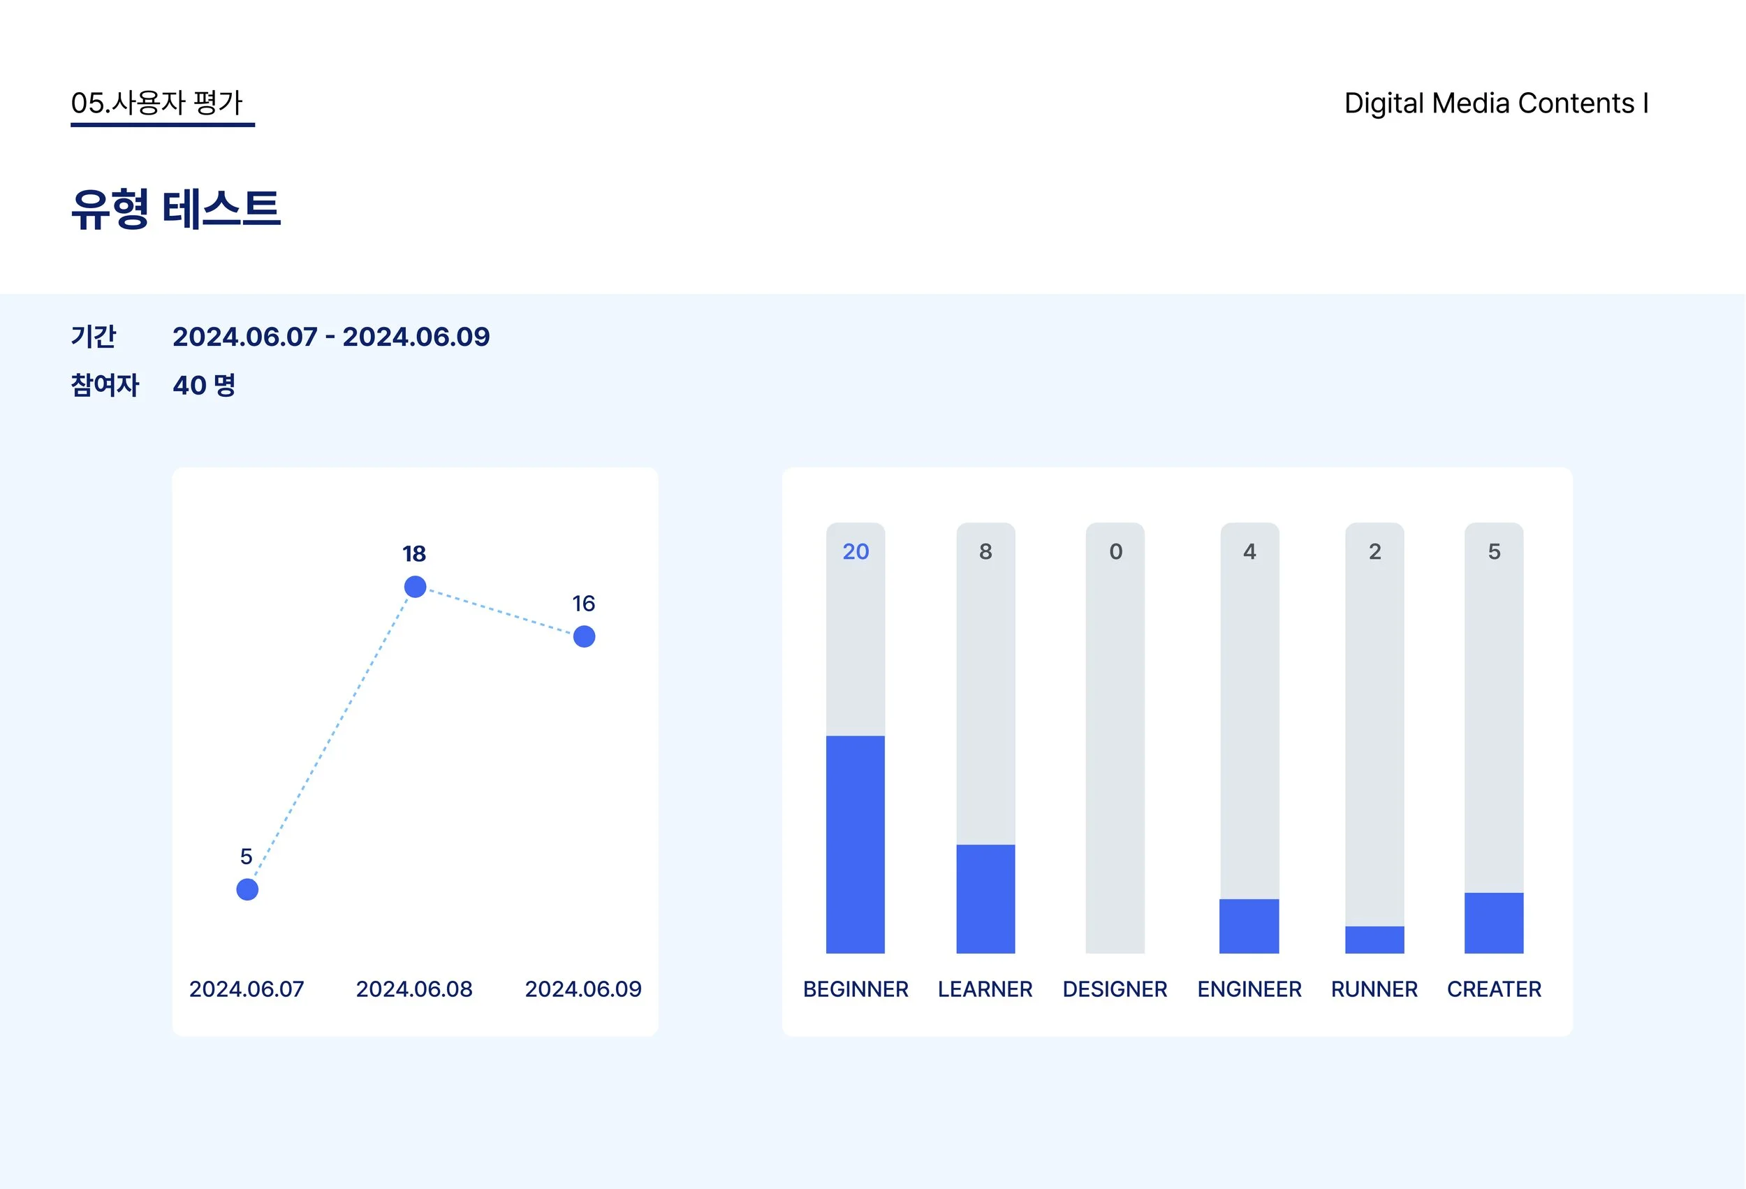Select the data point labeled 16

point(585,636)
